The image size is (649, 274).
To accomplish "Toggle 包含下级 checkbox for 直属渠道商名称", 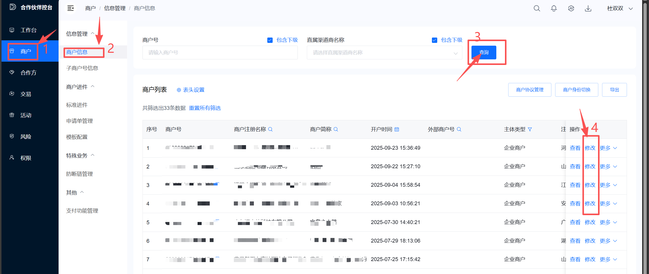I will tap(434, 40).
